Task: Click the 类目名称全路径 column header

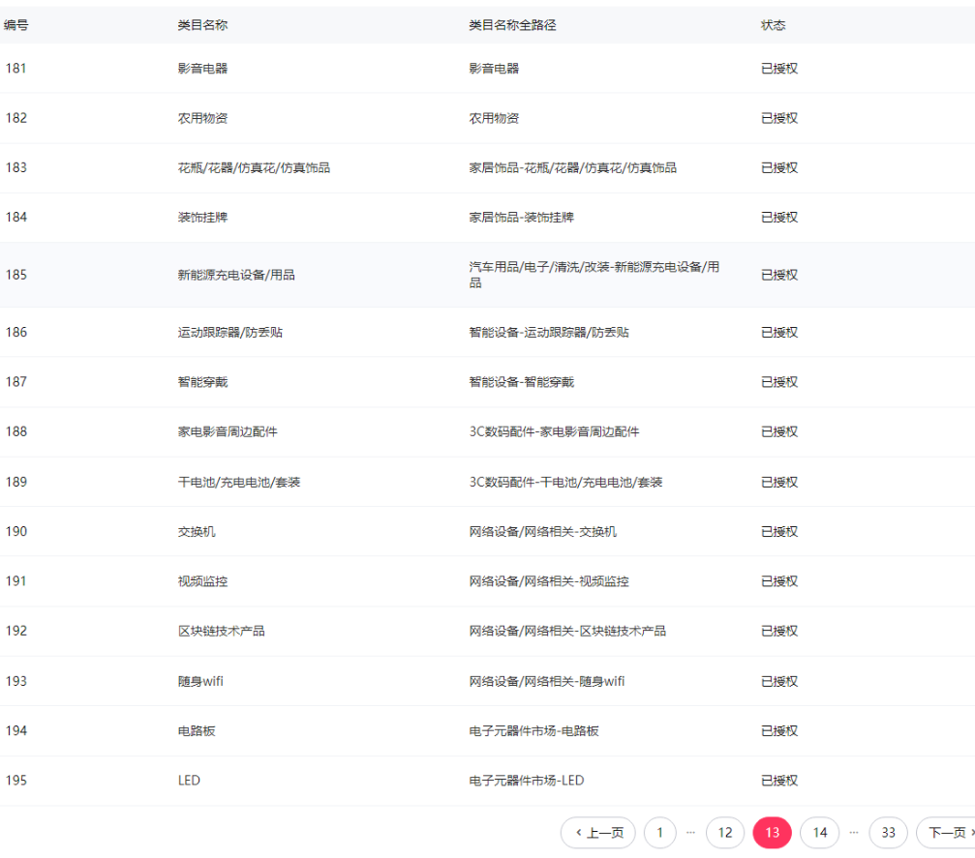Action: tap(512, 25)
